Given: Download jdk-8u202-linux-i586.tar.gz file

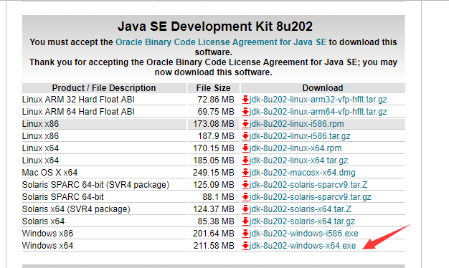Looking at the screenshot, I should pyautogui.click(x=300, y=136).
